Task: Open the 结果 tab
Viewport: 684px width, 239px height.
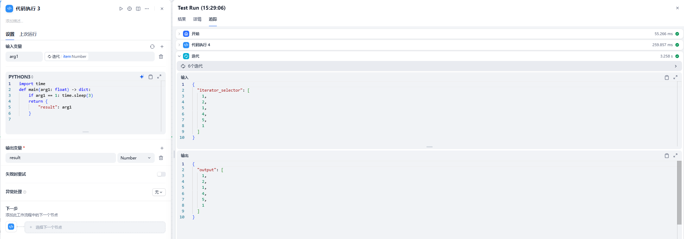Action: tap(182, 19)
